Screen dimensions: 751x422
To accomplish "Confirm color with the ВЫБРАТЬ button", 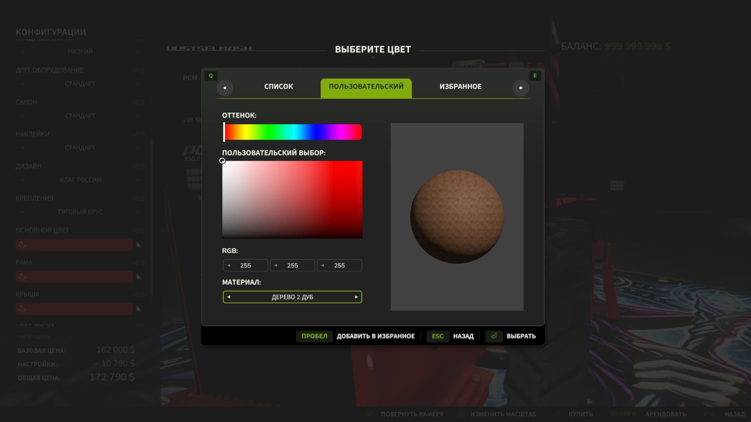I will (x=521, y=336).
